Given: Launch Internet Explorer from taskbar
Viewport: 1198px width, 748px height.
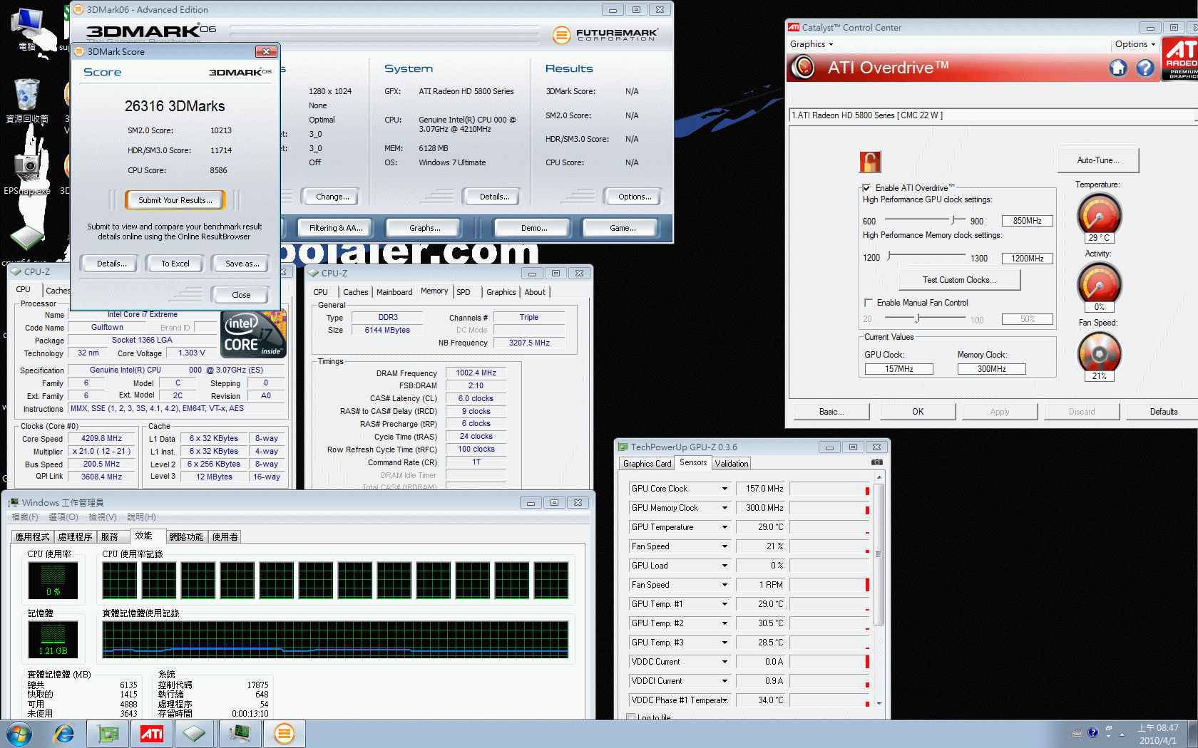Looking at the screenshot, I should pos(64,733).
